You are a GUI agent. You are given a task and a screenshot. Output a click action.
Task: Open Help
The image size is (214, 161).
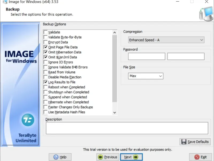(60, 157)
